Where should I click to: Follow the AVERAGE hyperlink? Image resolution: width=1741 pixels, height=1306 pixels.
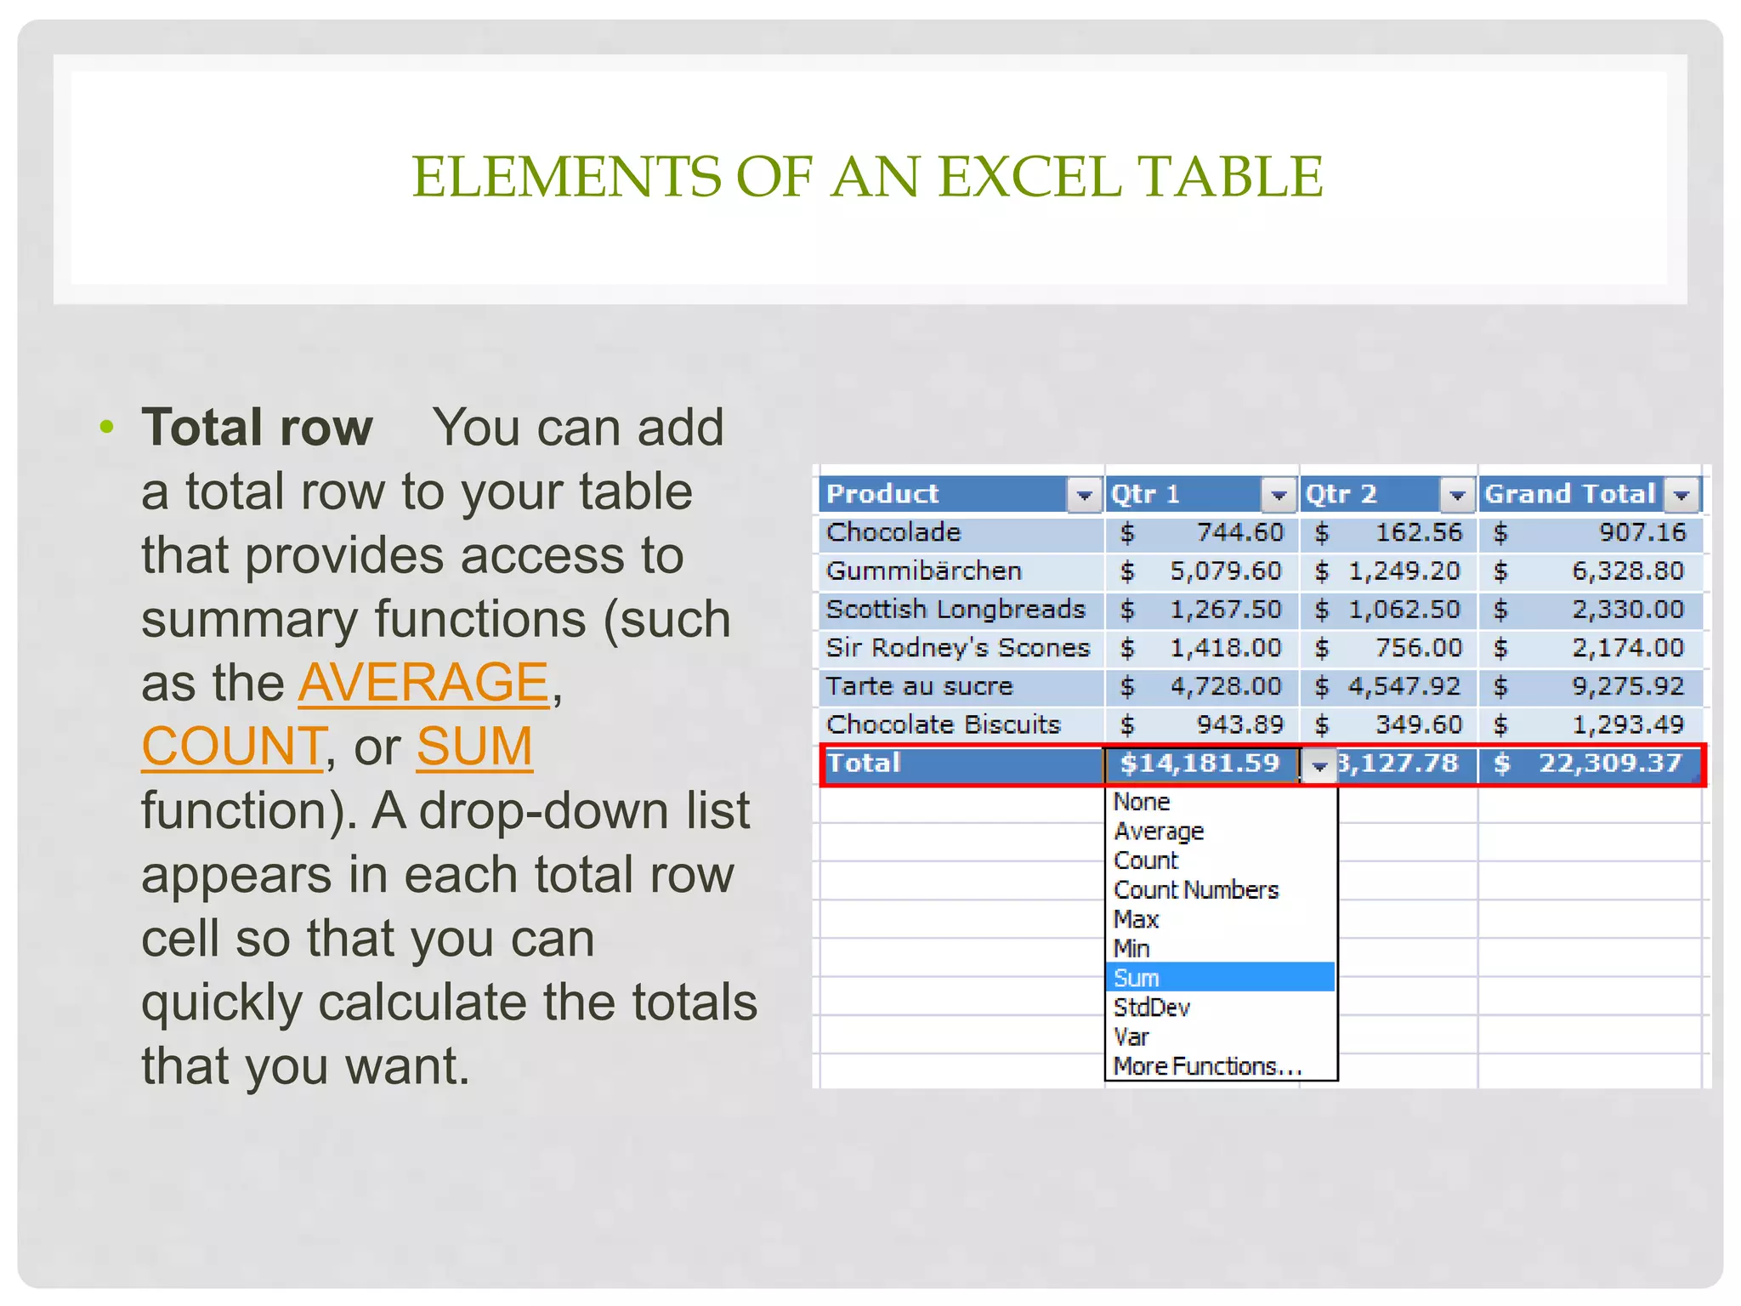tap(423, 683)
